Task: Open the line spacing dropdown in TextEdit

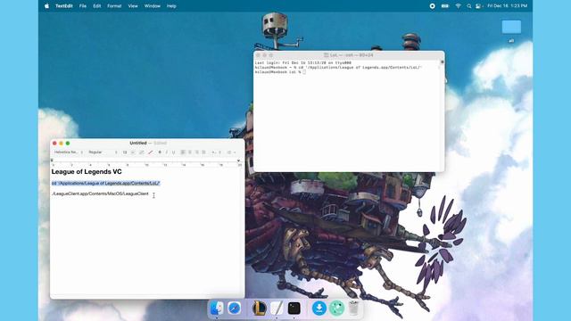Action: point(216,152)
